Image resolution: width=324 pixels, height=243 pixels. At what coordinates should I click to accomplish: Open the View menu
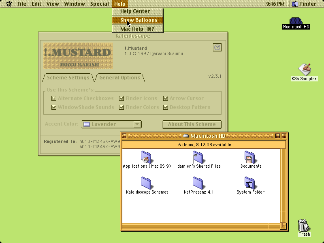[53, 4]
